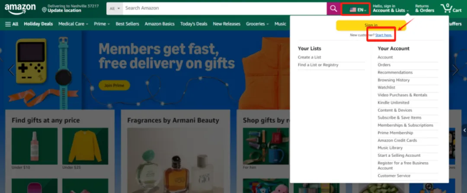Open Holiday Deals
This screenshot has height=193, width=467.
coord(38,24)
